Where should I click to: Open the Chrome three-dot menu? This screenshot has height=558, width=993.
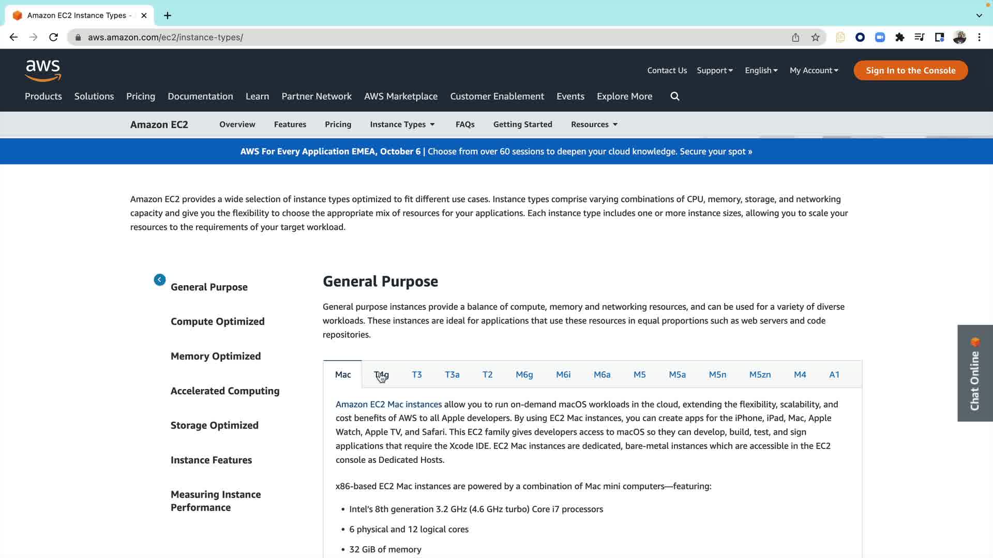tap(979, 37)
